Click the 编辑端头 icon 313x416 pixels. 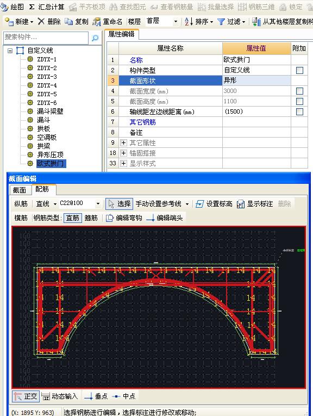[151, 218]
